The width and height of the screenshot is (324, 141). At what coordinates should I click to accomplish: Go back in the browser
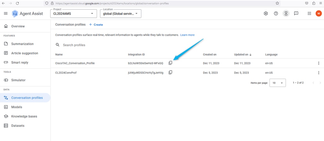(4, 3)
